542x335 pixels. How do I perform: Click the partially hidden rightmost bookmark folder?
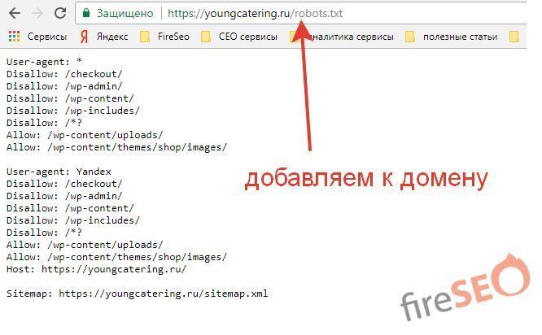[514, 37]
